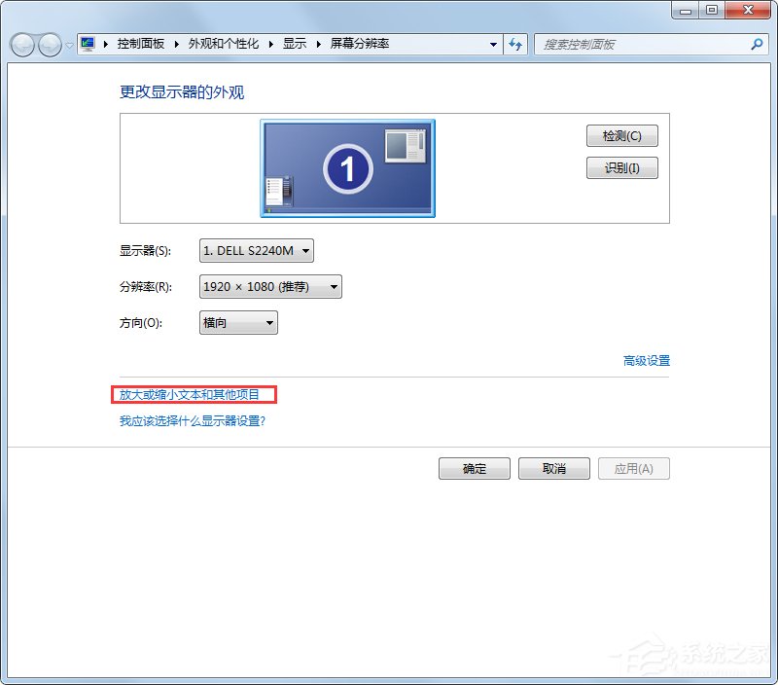Click the back navigation arrow
Viewport: 778px width, 685px height.
click(x=21, y=44)
